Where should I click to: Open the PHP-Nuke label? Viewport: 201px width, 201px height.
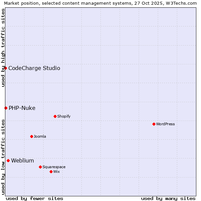click(x=22, y=108)
